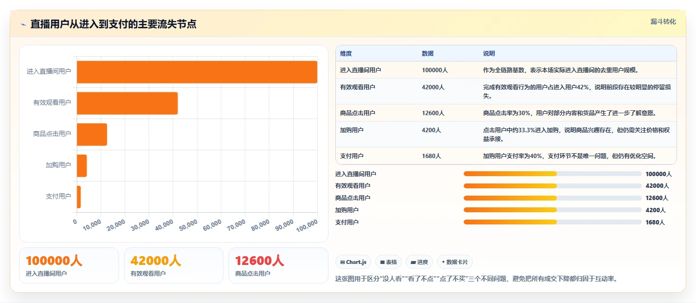This screenshot has width=696, height=303.
Task: Click the 10,000 x-axis tick label
Action: click(x=92, y=224)
